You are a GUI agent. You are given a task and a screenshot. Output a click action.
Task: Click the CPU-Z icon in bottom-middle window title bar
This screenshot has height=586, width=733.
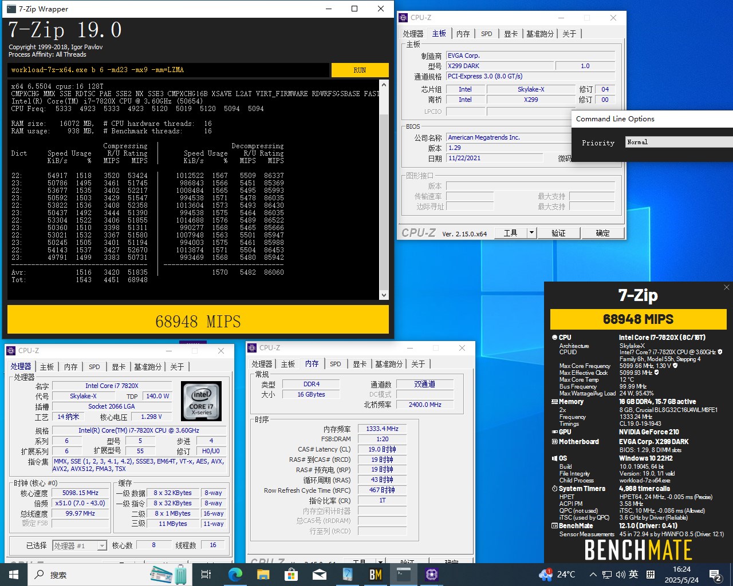coord(252,348)
